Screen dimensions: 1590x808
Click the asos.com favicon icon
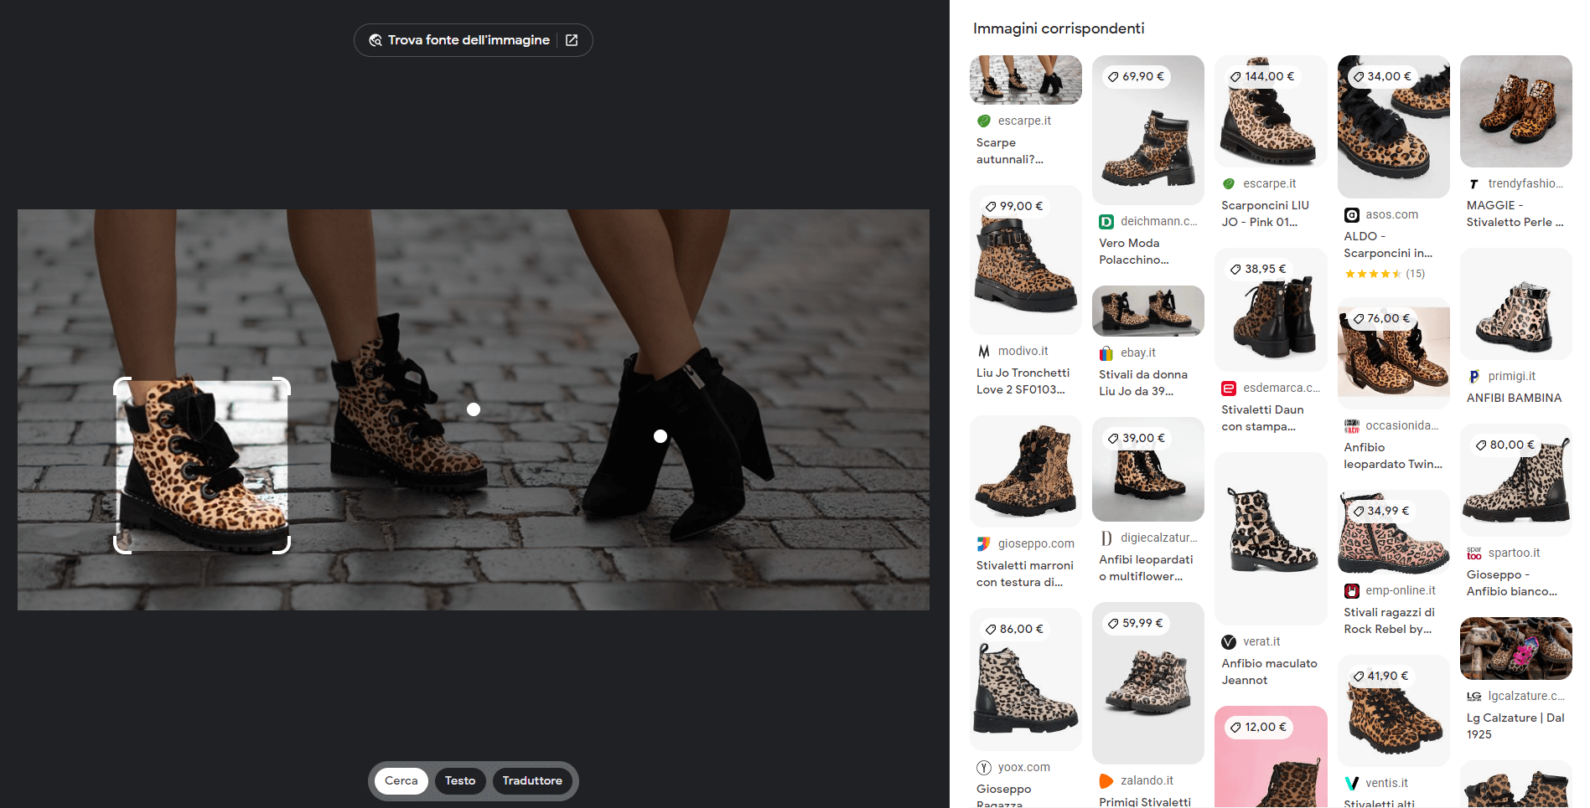(1351, 215)
